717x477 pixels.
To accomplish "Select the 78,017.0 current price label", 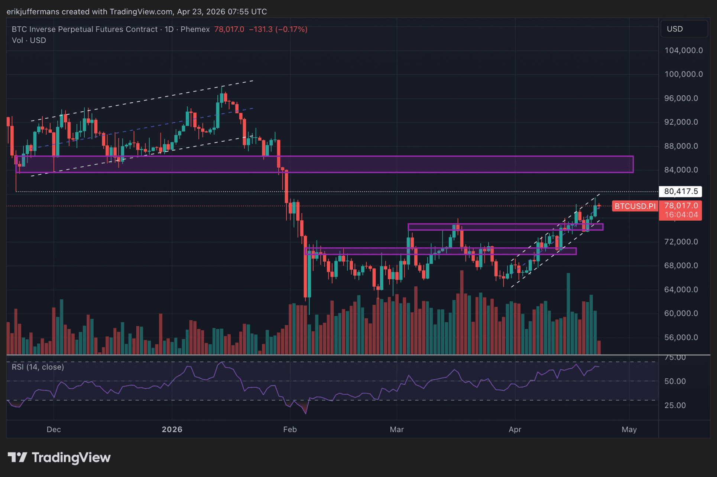I will (x=681, y=205).
